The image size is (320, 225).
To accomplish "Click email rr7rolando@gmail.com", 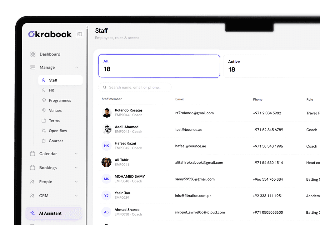I will pos(194,113).
